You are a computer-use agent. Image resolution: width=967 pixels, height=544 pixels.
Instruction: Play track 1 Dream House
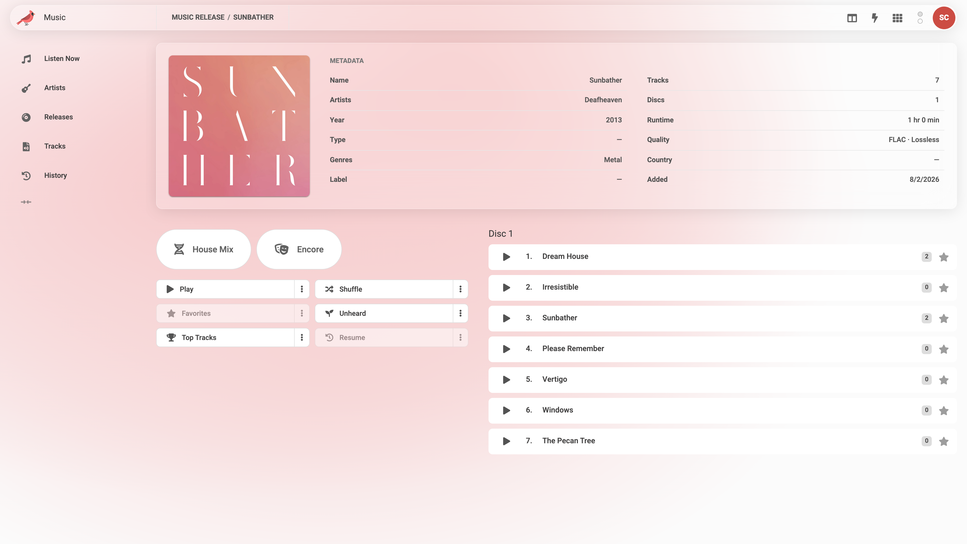(x=506, y=257)
